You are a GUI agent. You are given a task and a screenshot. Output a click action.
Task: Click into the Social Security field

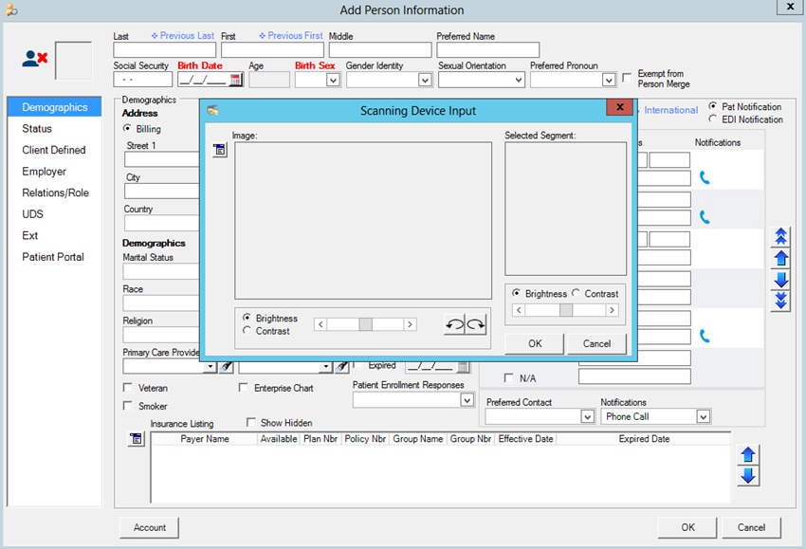click(x=143, y=80)
